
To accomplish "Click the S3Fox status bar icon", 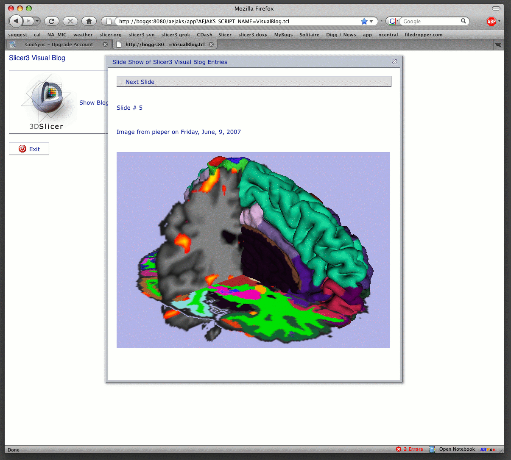I will [488, 449].
